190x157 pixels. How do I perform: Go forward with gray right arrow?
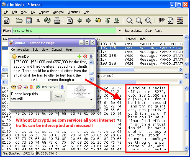pos(88,21)
